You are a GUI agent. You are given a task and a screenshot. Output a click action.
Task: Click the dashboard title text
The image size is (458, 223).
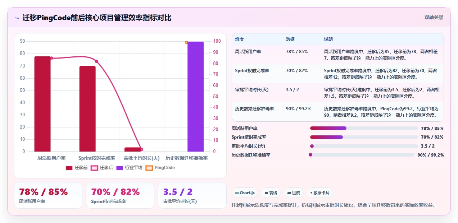(97, 18)
